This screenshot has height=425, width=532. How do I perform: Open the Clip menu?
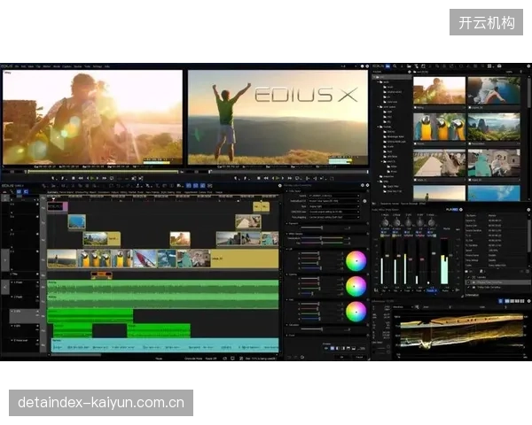pyautogui.click(x=38, y=66)
